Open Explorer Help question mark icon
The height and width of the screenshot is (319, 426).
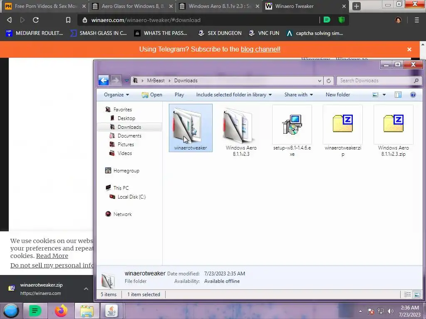pyautogui.click(x=413, y=95)
